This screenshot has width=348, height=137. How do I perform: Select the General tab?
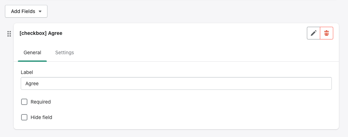32,53
